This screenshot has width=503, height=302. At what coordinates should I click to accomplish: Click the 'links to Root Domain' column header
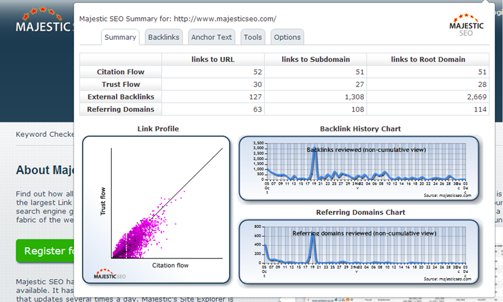pos(428,60)
